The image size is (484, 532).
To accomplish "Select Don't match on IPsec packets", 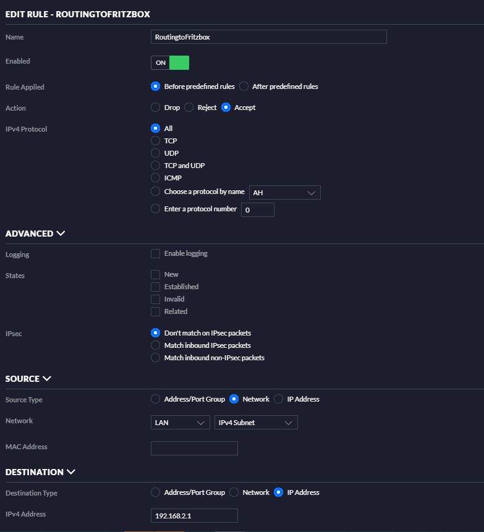I will pyautogui.click(x=155, y=333).
